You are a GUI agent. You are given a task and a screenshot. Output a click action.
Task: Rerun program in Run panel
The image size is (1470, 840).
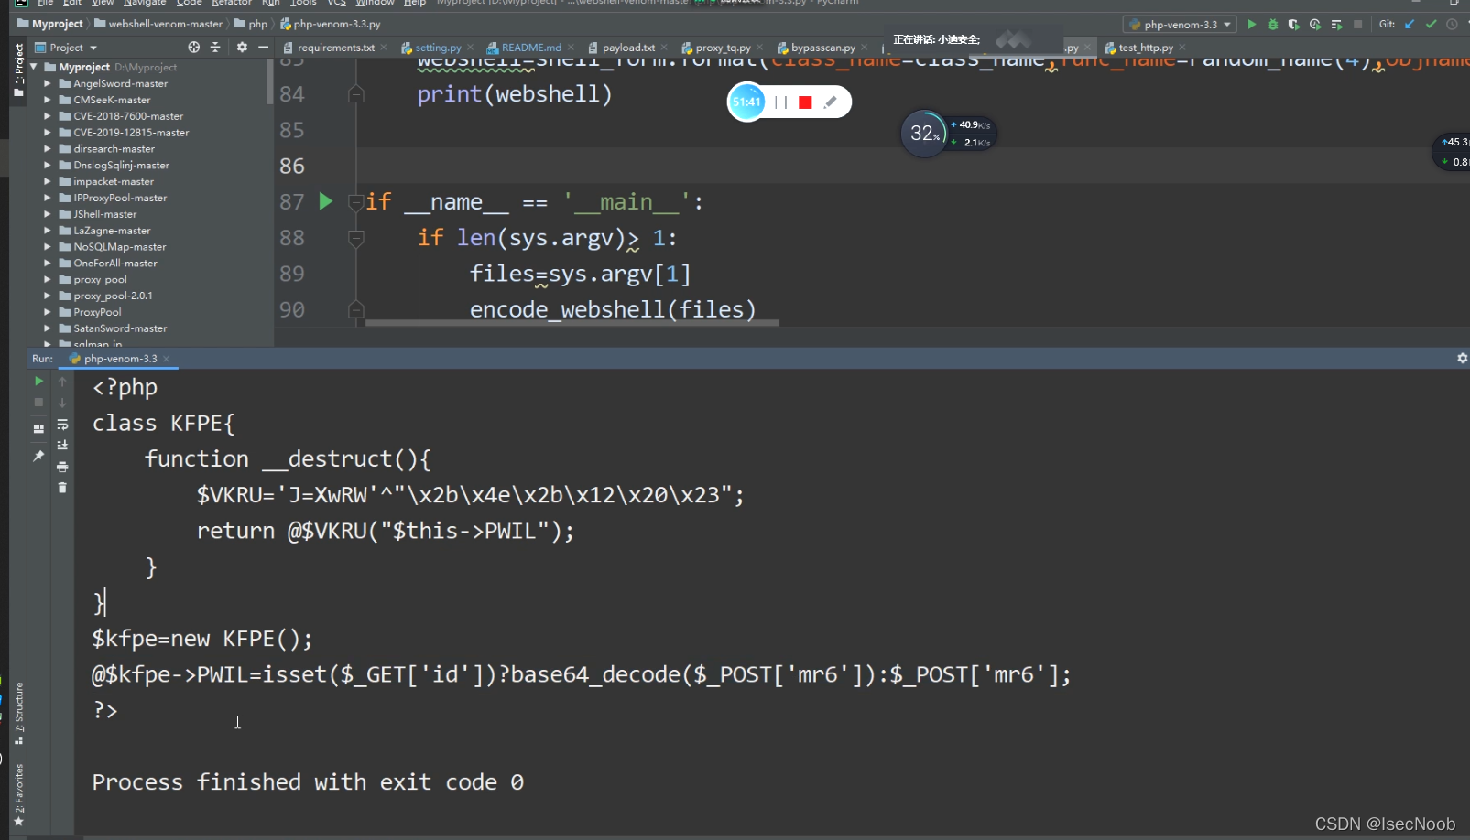click(x=38, y=381)
